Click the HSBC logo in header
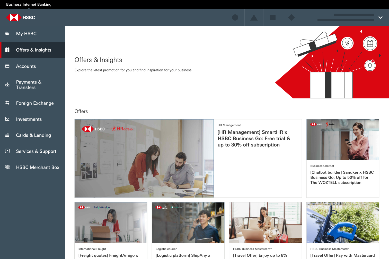This screenshot has height=259, width=389. point(21,17)
